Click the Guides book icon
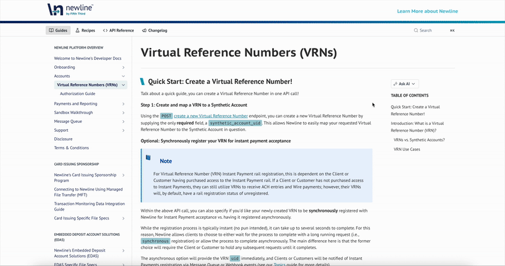Screen dimensions: 505x266 coord(50,30)
